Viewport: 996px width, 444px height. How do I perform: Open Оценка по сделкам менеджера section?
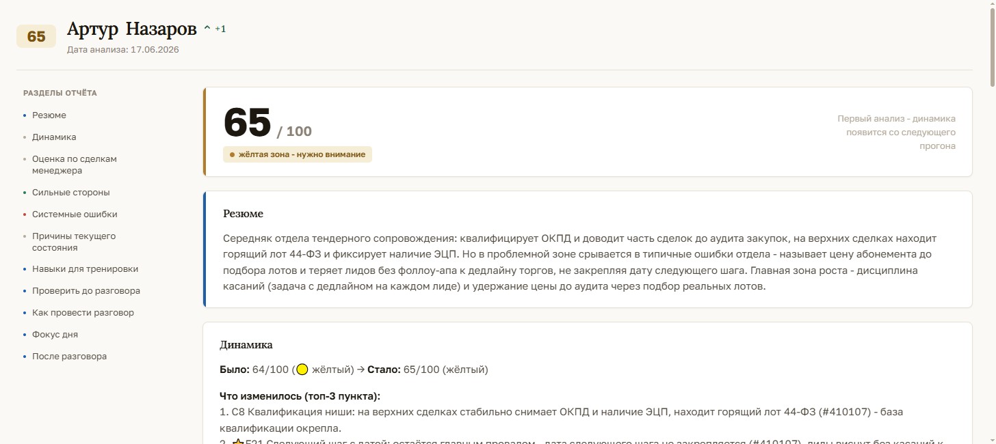coord(75,165)
